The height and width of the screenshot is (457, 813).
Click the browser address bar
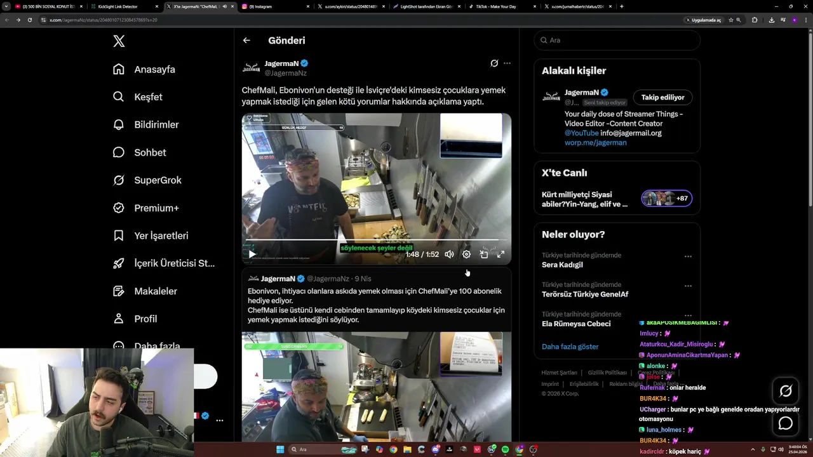[362, 20]
